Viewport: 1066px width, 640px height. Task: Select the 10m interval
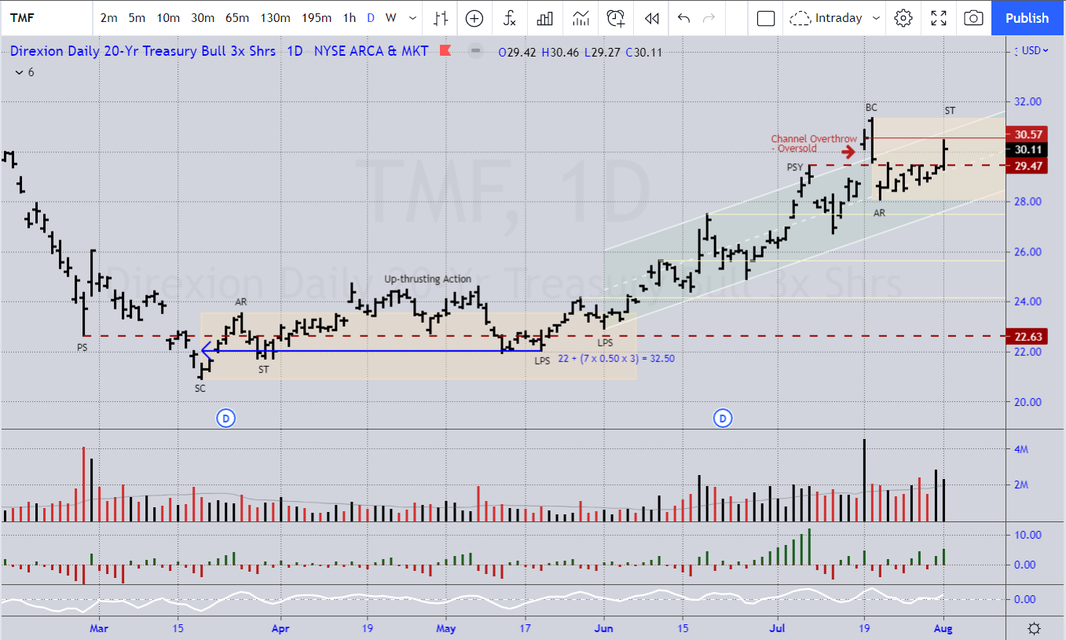168,18
